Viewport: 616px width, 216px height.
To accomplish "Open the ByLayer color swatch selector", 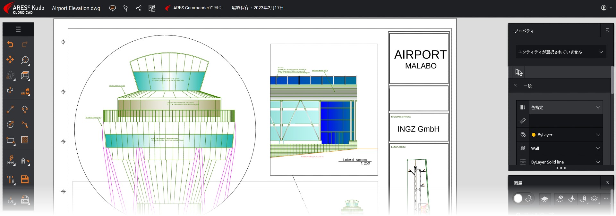I will click(x=565, y=135).
